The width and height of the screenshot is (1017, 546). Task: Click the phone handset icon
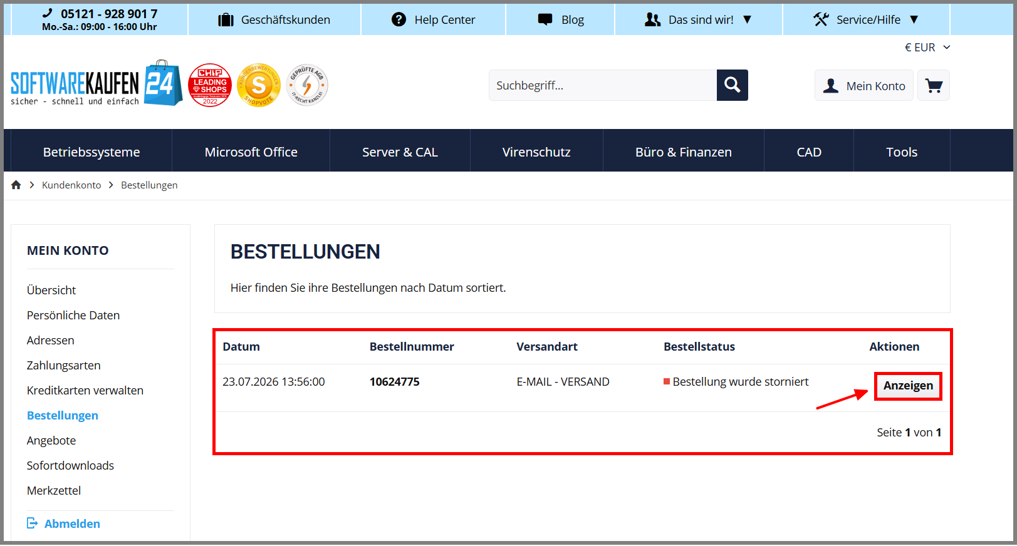(48, 13)
